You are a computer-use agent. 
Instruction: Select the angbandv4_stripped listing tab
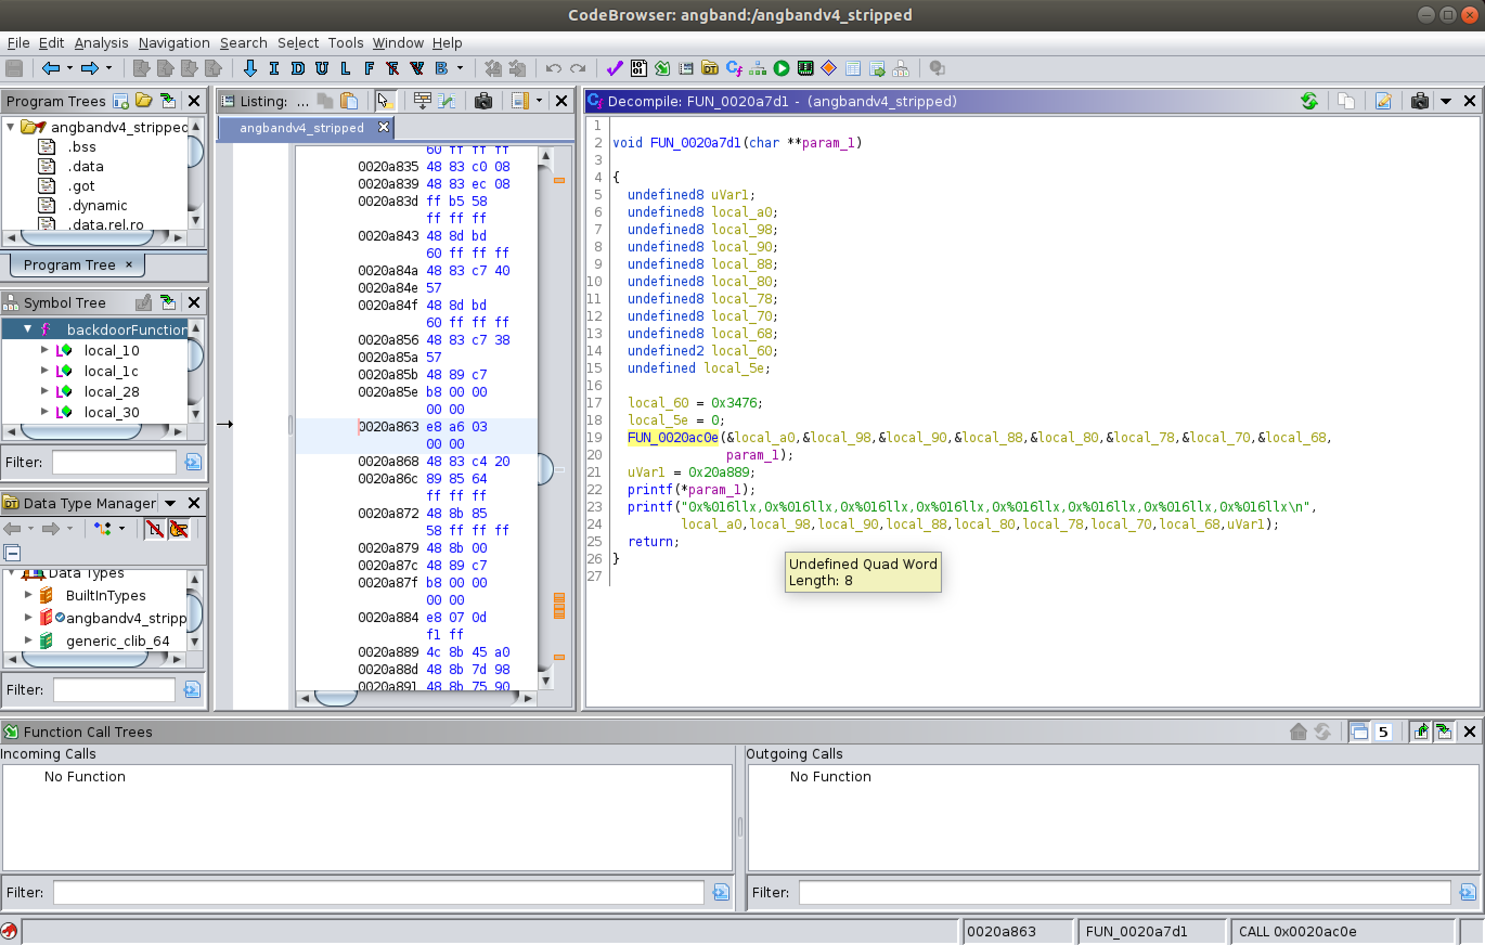[x=301, y=127]
